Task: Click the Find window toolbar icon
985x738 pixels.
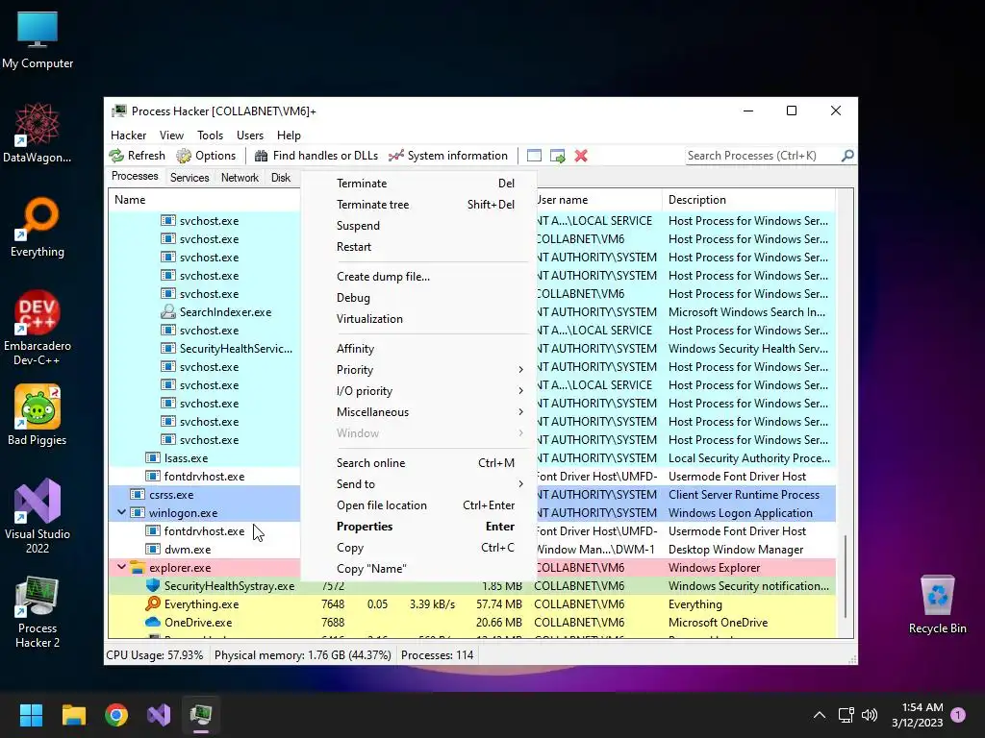Action: pyautogui.click(x=534, y=156)
